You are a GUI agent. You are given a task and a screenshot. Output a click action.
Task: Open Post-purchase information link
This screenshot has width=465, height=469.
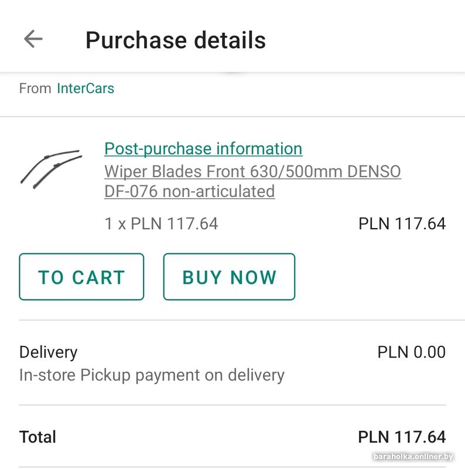click(203, 149)
